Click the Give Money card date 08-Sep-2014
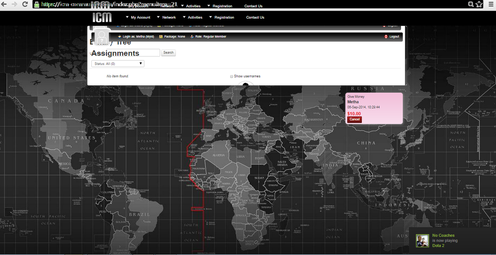The height and width of the screenshot is (255, 496). pos(363,107)
